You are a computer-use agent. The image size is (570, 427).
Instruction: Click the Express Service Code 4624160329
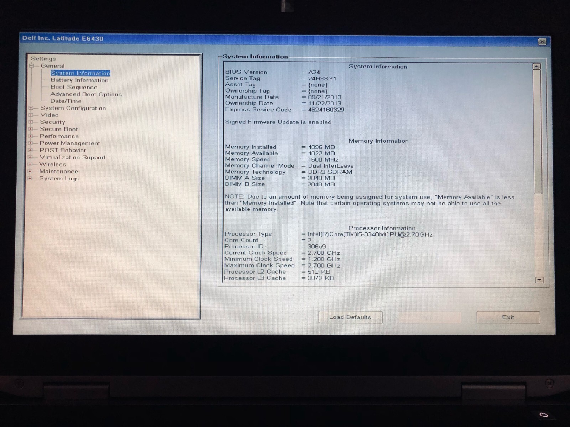(326, 110)
